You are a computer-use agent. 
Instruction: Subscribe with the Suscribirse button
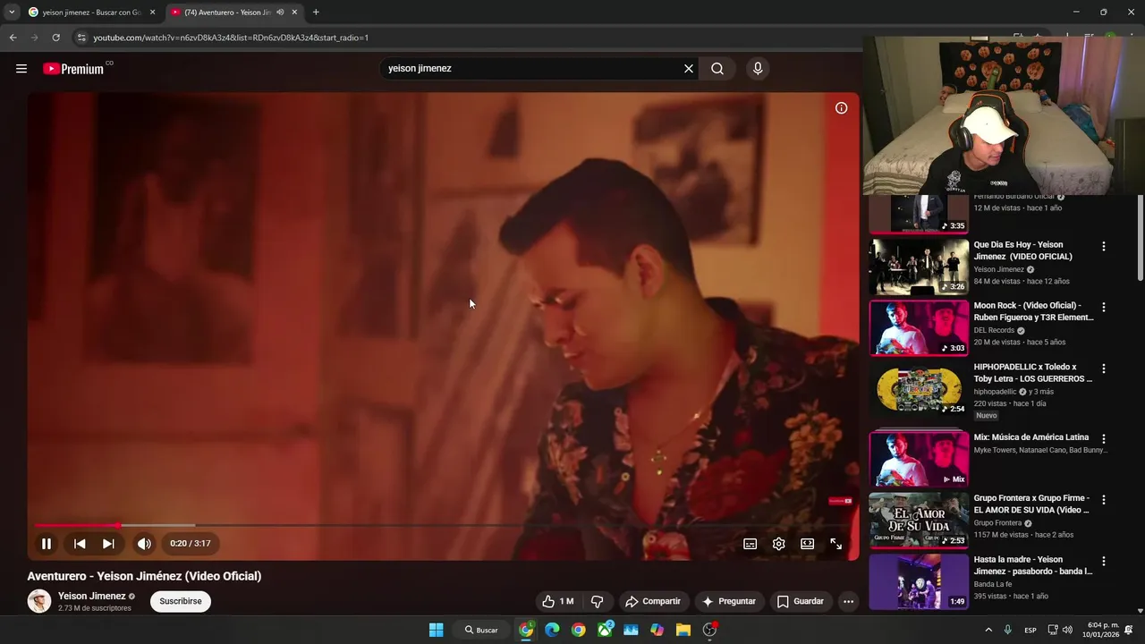tap(181, 601)
